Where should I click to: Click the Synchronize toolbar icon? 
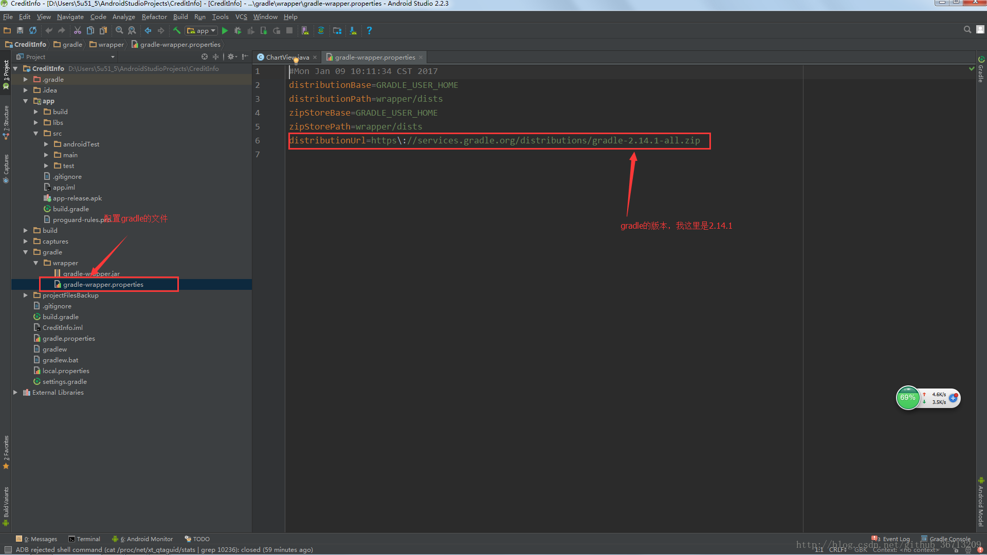coord(33,31)
